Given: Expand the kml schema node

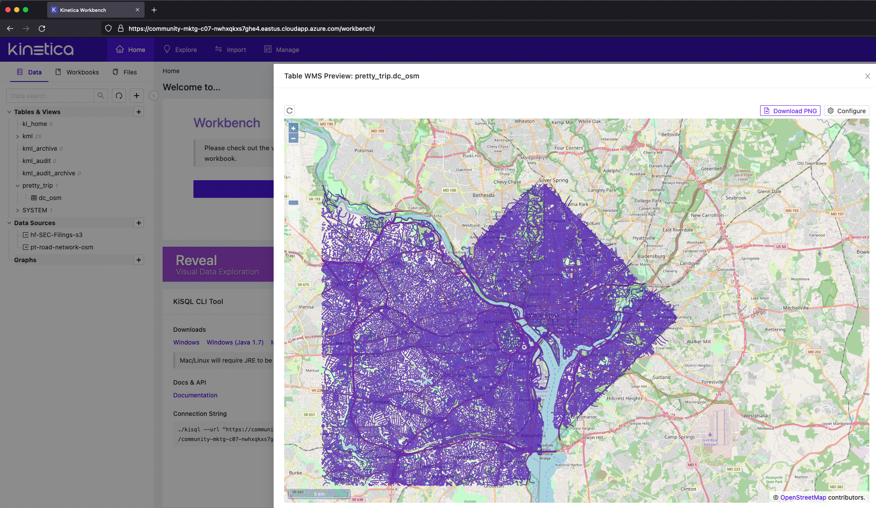Looking at the screenshot, I should (18, 137).
